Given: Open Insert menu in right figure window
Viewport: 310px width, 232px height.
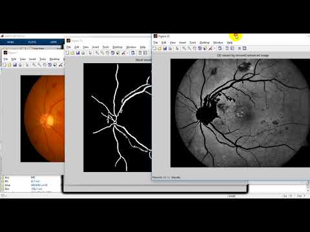Looking at the screenshot, I should 182,43.
